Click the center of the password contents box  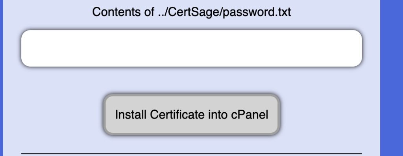pyautogui.click(x=192, y=48)
